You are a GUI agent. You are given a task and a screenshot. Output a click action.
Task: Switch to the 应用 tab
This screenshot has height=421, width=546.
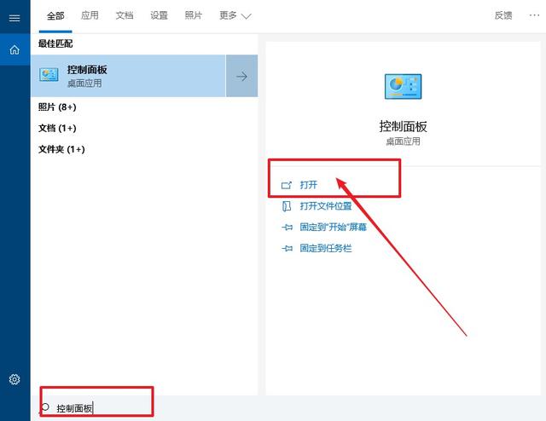click(90, 15)
